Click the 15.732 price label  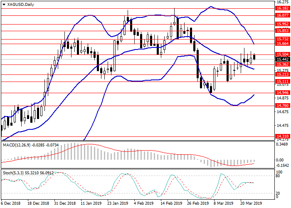pyautogui.click(x=282, y=39)
